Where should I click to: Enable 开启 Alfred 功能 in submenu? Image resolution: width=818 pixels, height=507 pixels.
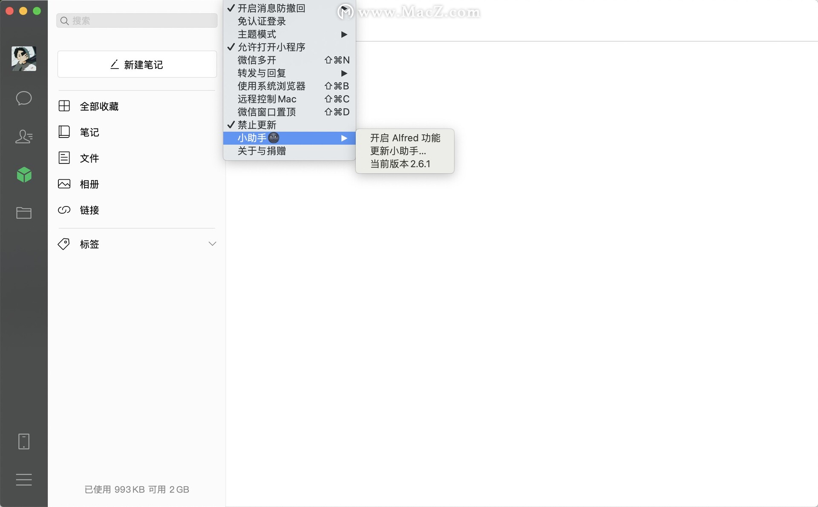tap(405, 138)
